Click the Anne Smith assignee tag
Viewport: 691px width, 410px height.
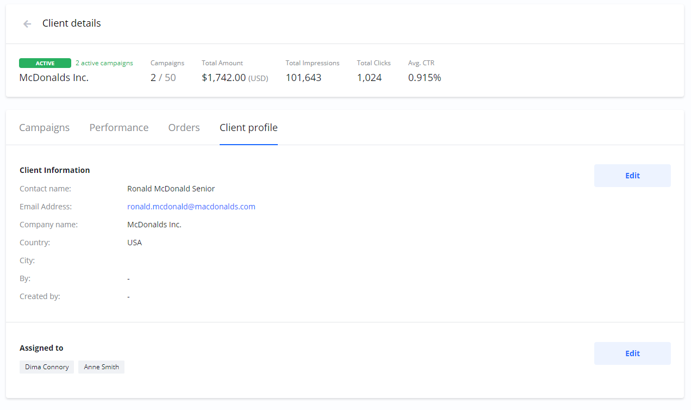[x=102, y=367]
